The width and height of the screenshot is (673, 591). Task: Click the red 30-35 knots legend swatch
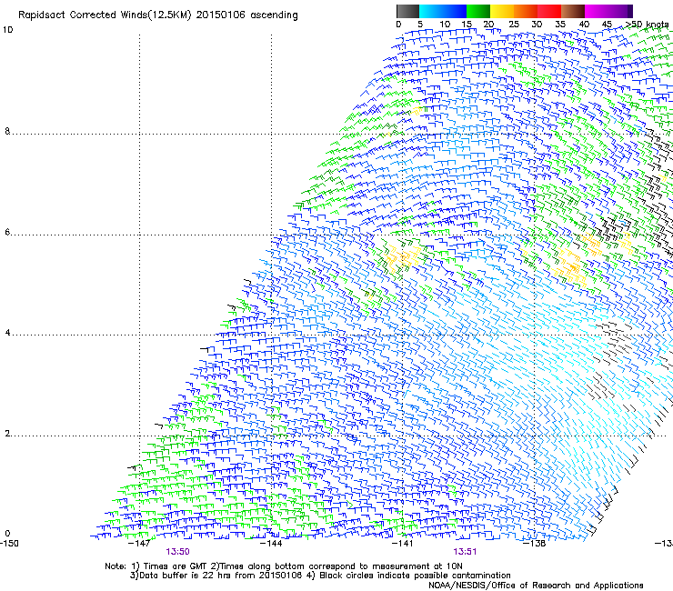(549, 11)
